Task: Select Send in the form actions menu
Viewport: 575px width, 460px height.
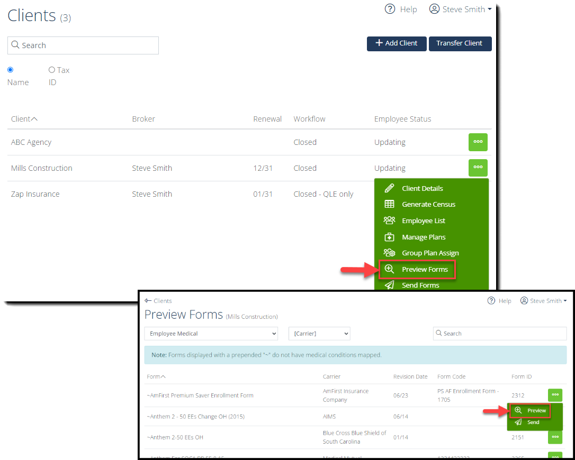Action: pyautogui.click(x=527, y=422)
